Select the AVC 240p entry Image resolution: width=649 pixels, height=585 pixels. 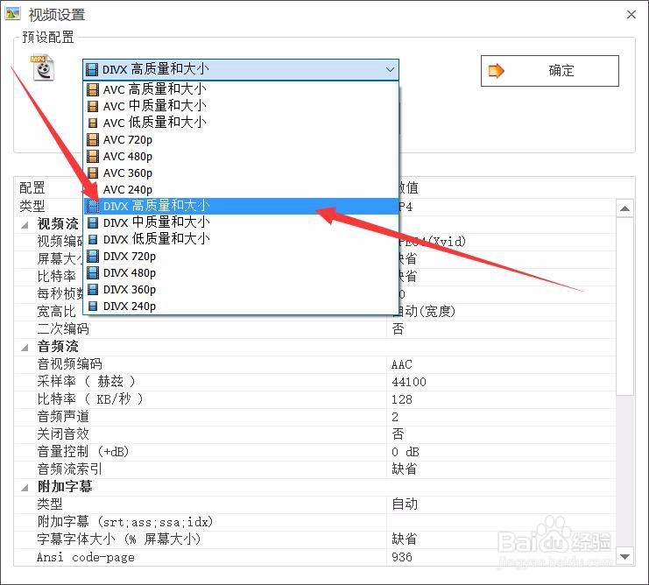(241, 189)
